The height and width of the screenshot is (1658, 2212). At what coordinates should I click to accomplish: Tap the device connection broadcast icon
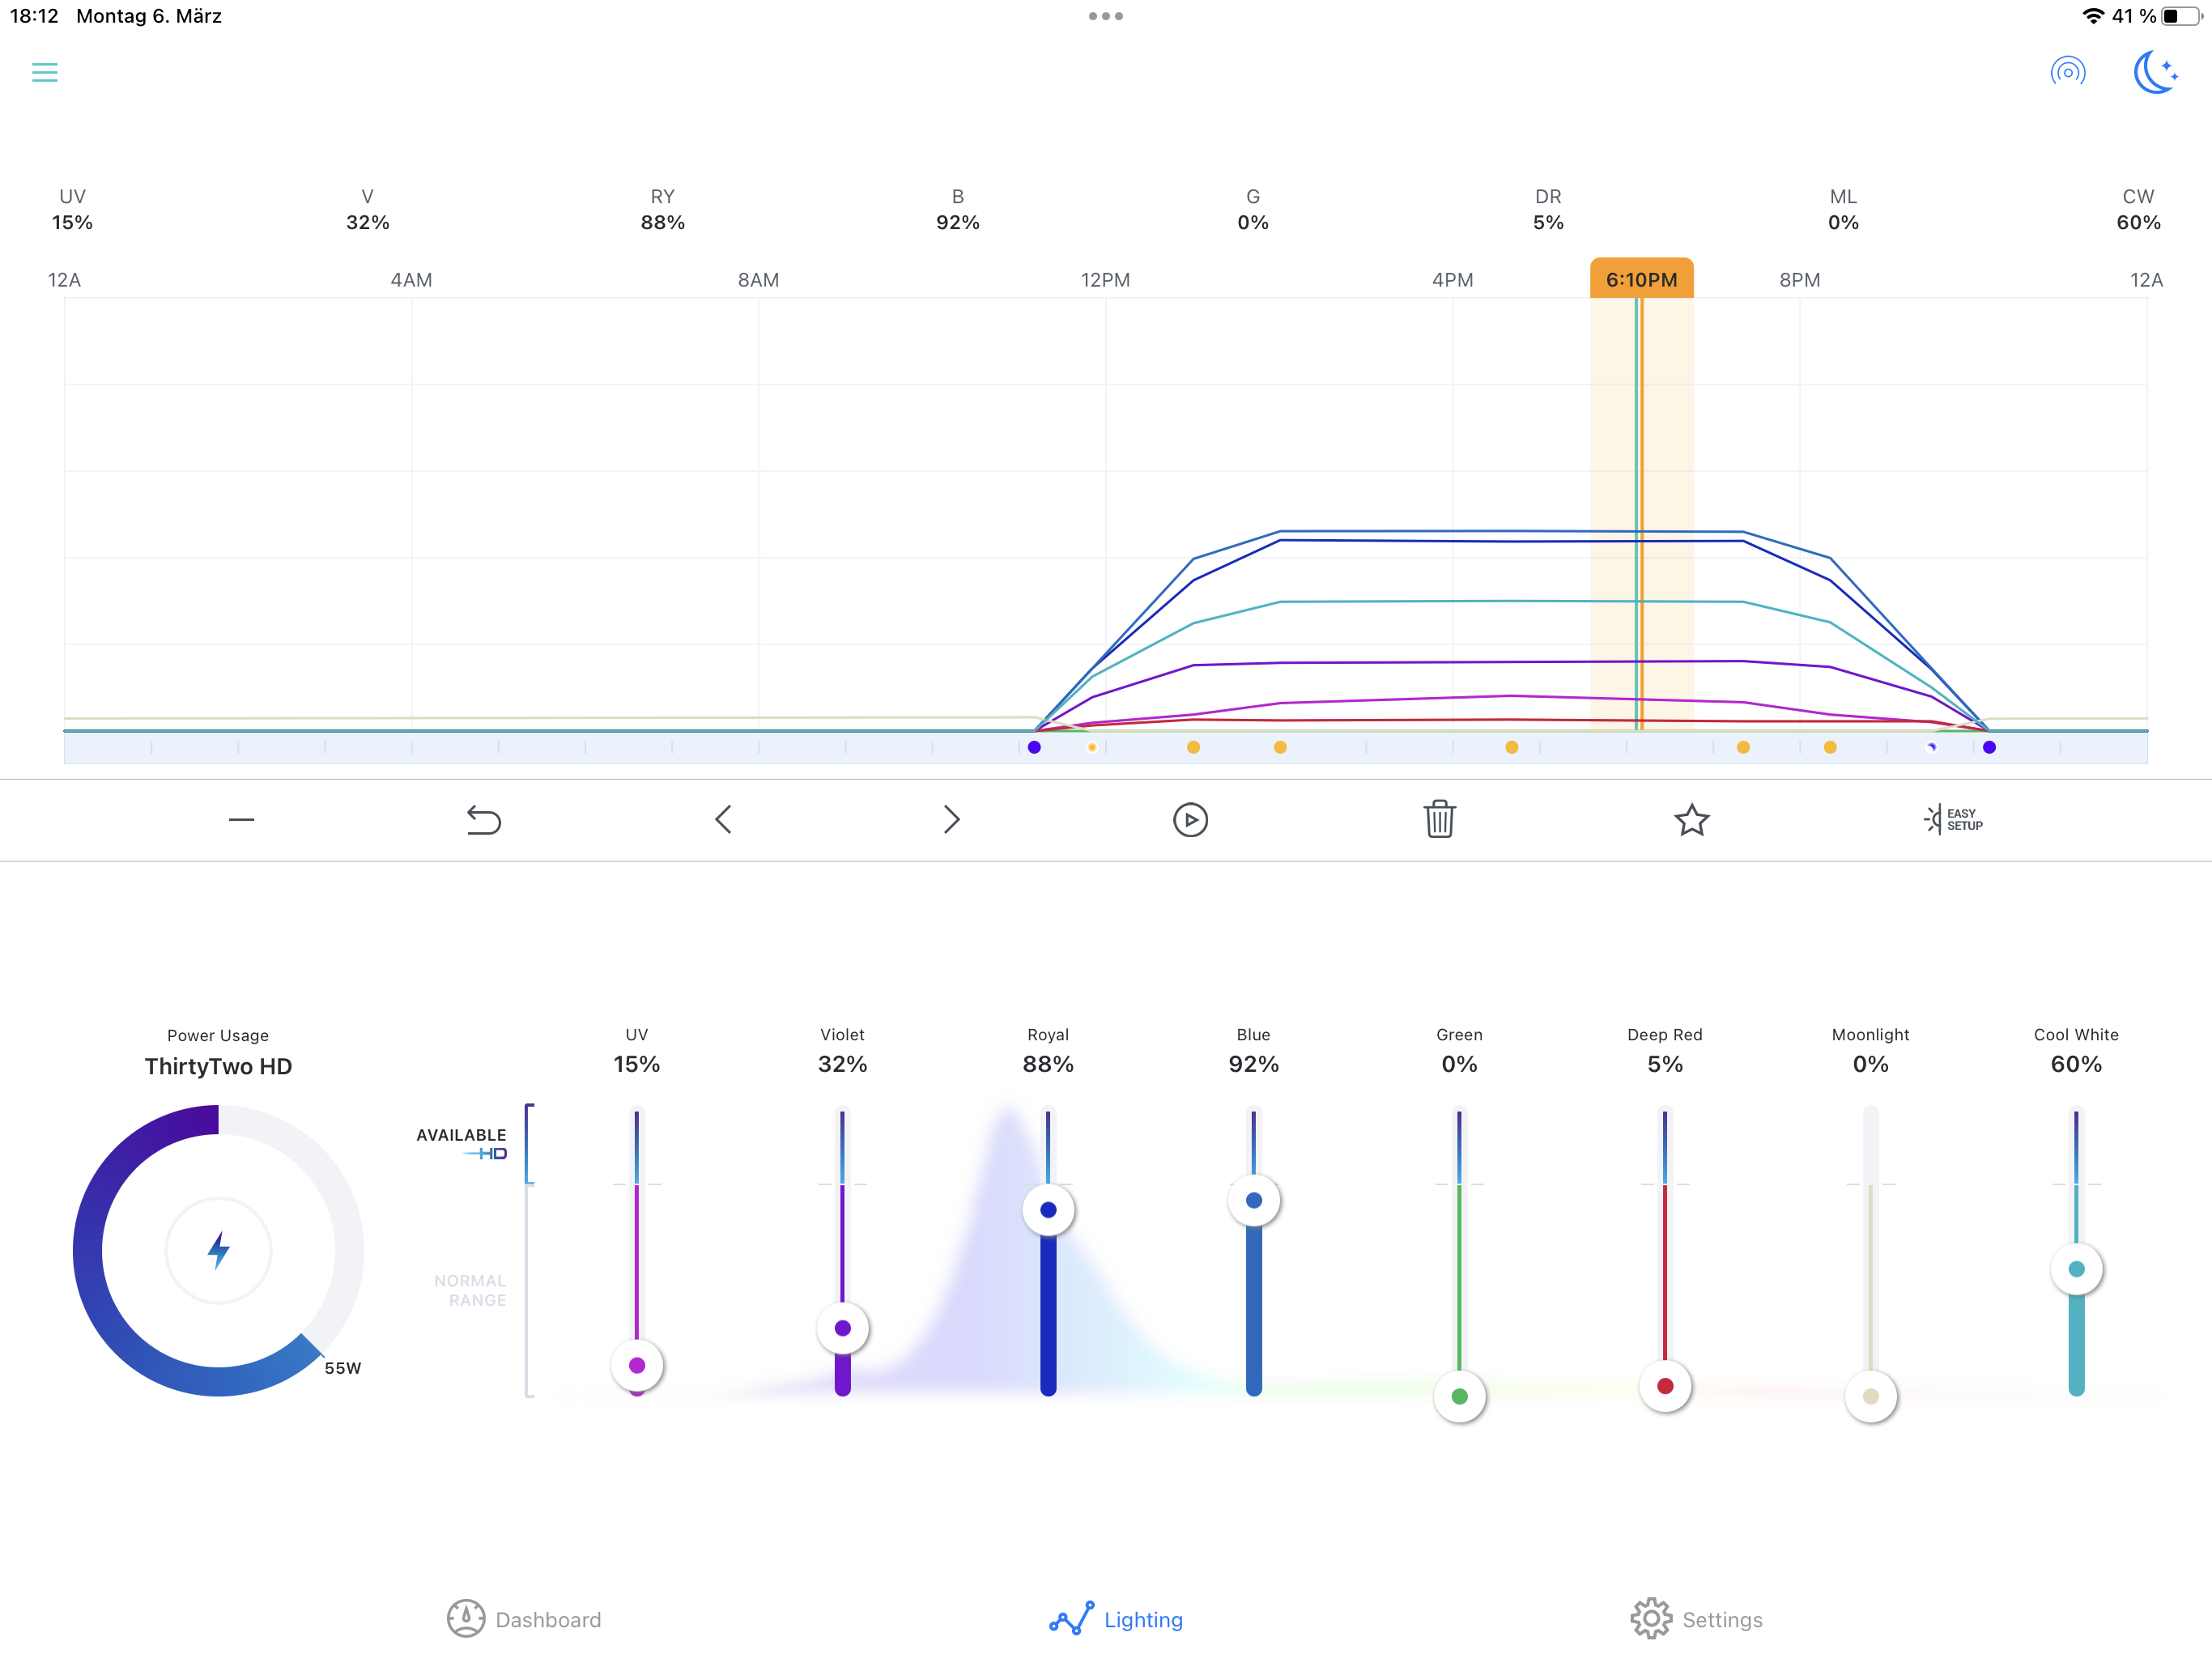click(x=2067, y=72)
